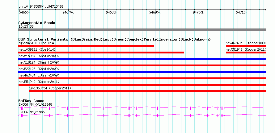Click the 94660k ruler tick label
275x133 pixels.
tap(25, 13)
